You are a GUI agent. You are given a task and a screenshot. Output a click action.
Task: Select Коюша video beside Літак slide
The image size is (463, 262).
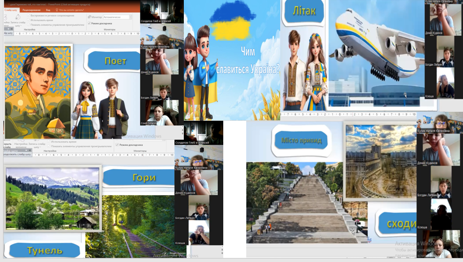coord(446,83)
